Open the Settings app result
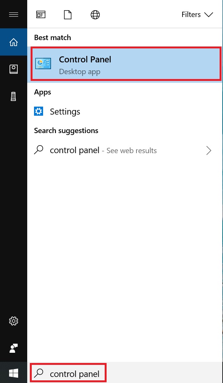Viewport: 223px width, 383px height. click(x=125, y=112)
